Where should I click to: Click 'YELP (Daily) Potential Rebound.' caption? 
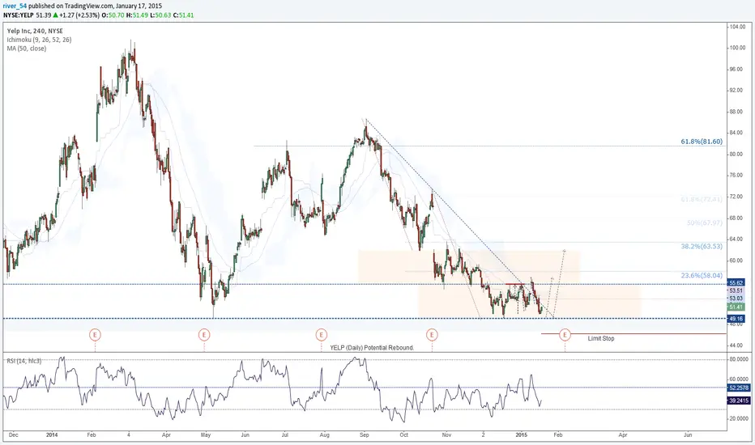(372, 347)
